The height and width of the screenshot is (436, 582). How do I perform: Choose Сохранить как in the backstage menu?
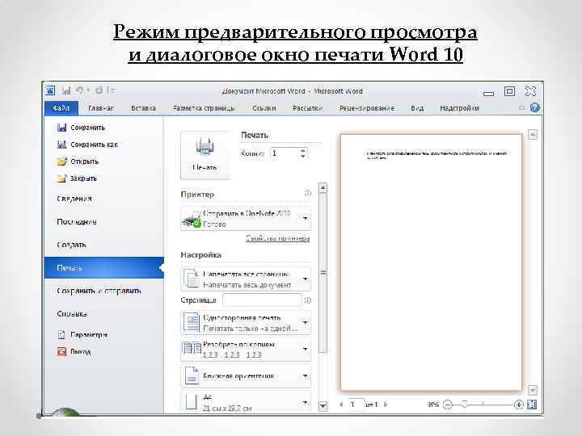click(x=87, y=145)
